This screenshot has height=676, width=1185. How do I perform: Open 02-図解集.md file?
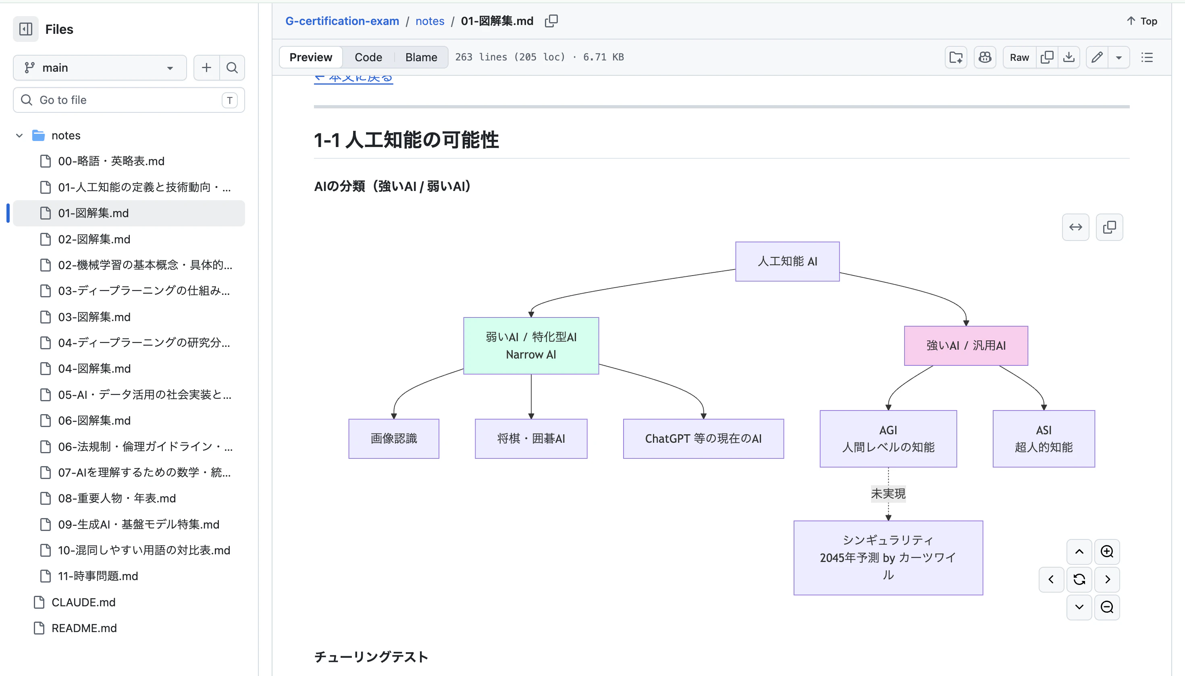coord(129,239)
